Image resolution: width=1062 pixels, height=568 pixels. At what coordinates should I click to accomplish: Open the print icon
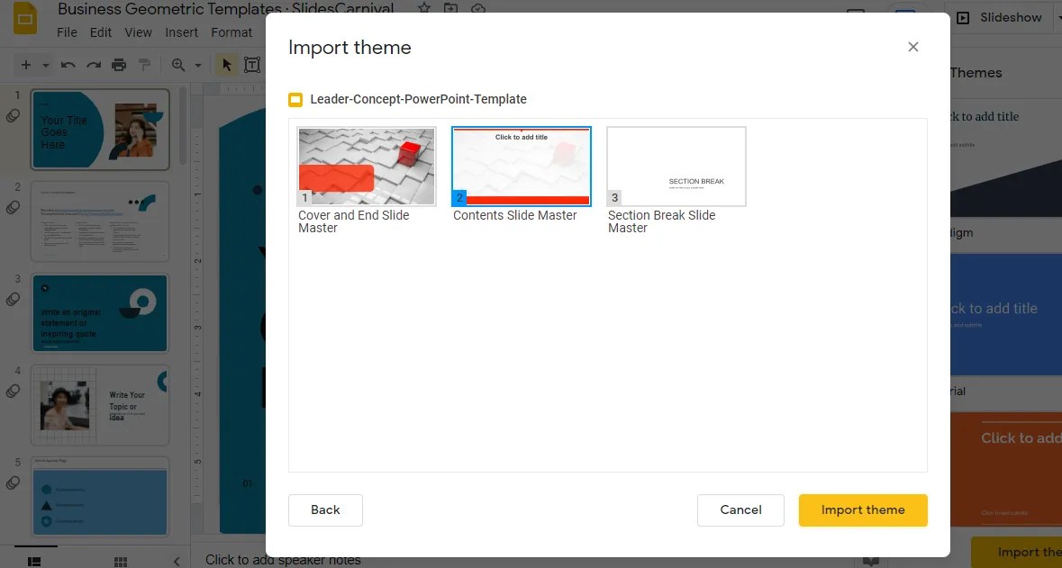point(118,64)
